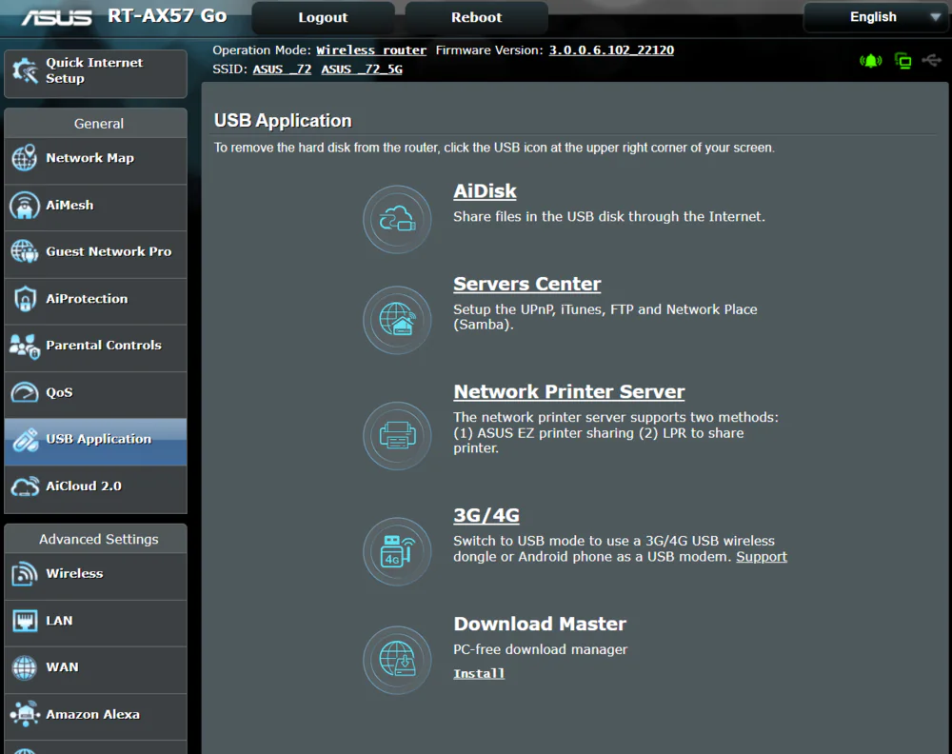Click the Amazon Alexa icon
This screenshot has height=754, width=952.
coord(25,715)
